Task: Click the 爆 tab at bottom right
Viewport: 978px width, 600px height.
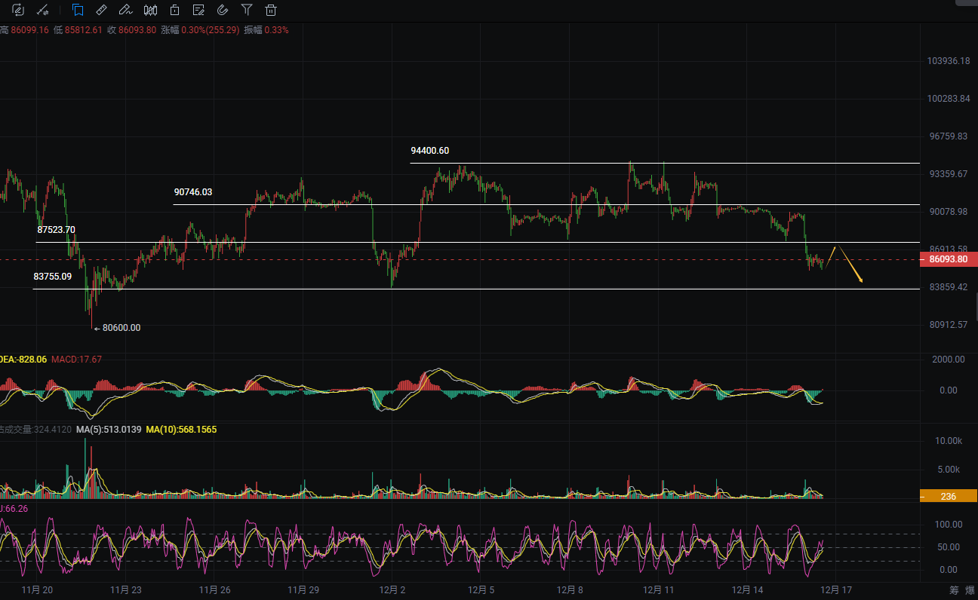Action: pos(970,590)
